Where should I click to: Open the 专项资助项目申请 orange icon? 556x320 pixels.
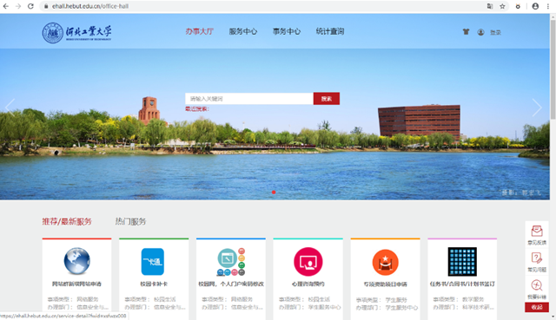386,262
